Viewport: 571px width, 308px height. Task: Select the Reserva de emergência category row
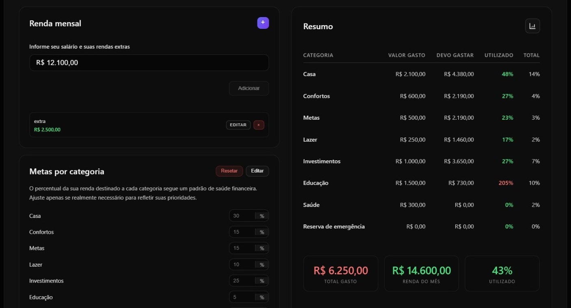pos(420,226)
